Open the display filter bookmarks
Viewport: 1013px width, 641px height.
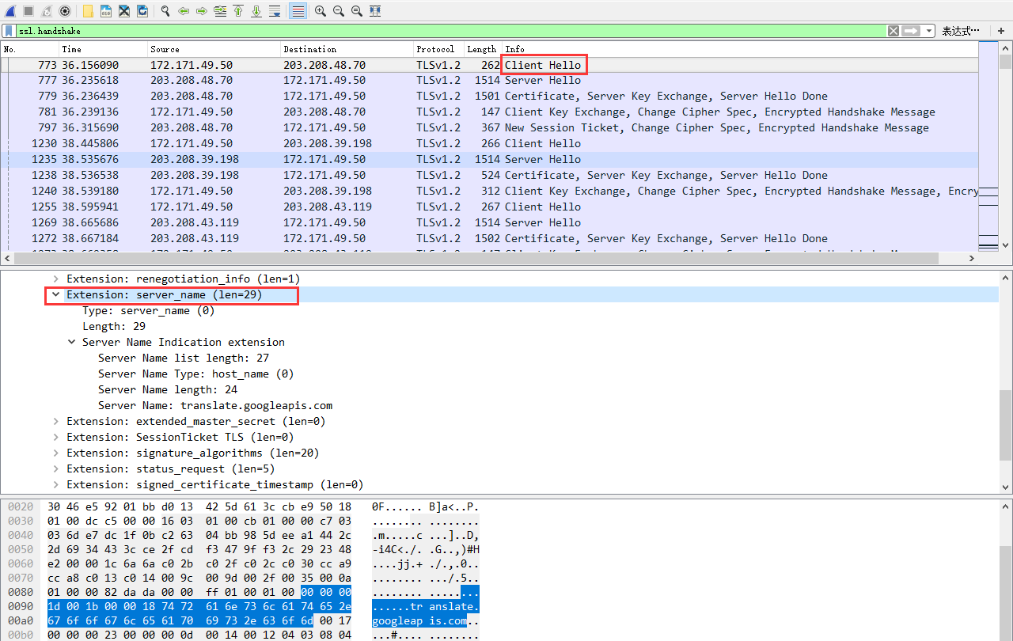[x=9, y=31]
